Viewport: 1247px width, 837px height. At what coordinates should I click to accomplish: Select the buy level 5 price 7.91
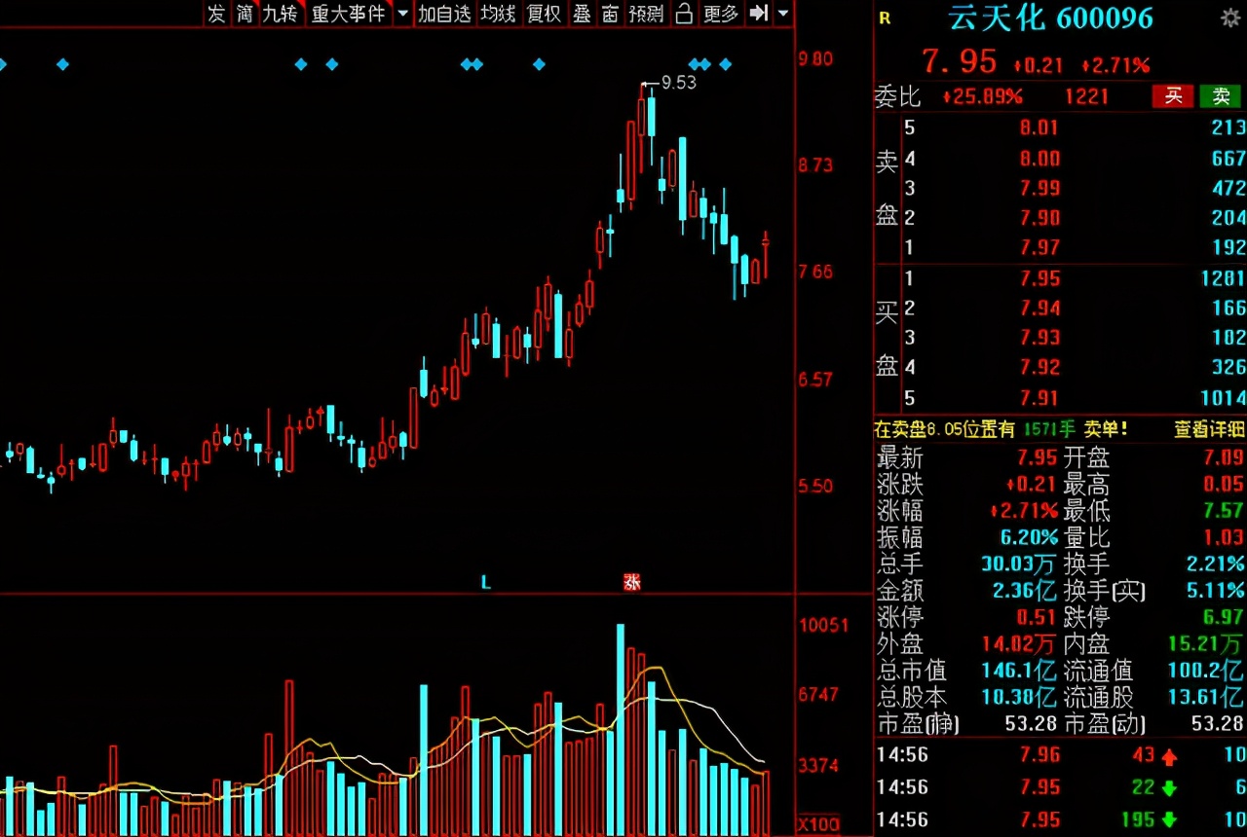1039,397
